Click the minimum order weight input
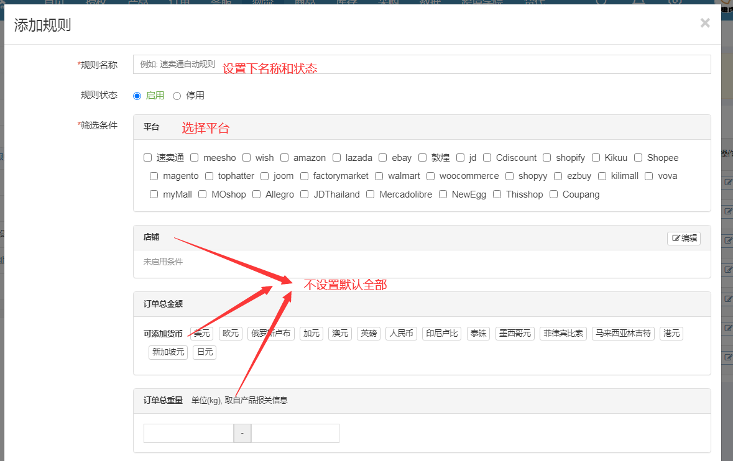 pos(188,433)
